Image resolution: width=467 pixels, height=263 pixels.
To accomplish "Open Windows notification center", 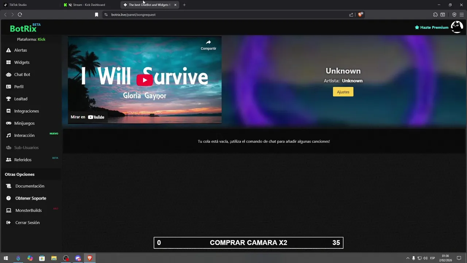I will tap(459, 258).
